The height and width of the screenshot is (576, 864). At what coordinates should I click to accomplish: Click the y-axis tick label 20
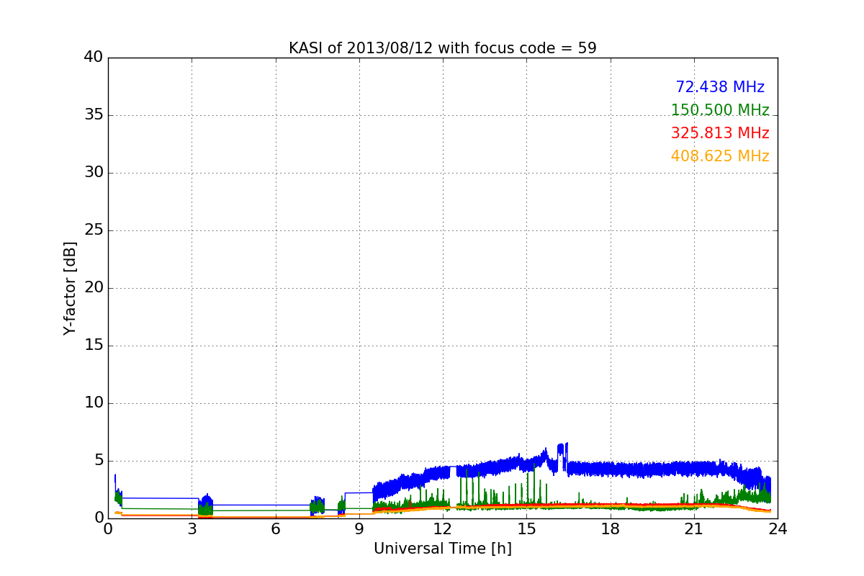coord(94,288)
